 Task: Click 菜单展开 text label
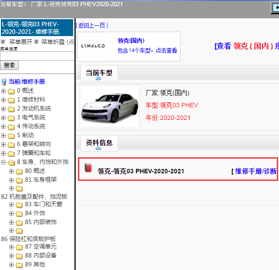(x=21, y=42)
